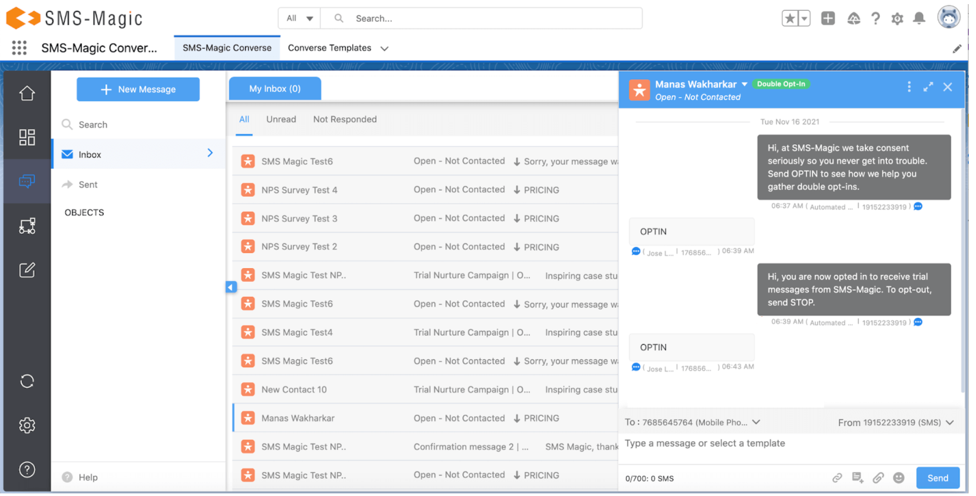The height and width of the screenshot is (496, 976).
Task: Click the Double Opt-In badge
Action: [781, 84]
